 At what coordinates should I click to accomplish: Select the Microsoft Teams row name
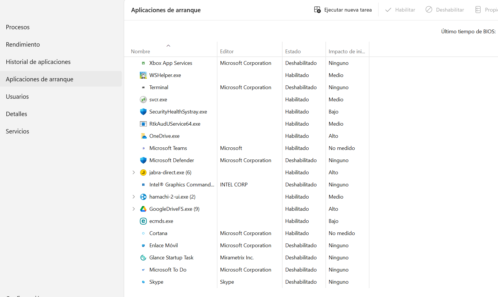tap(168, 148)
